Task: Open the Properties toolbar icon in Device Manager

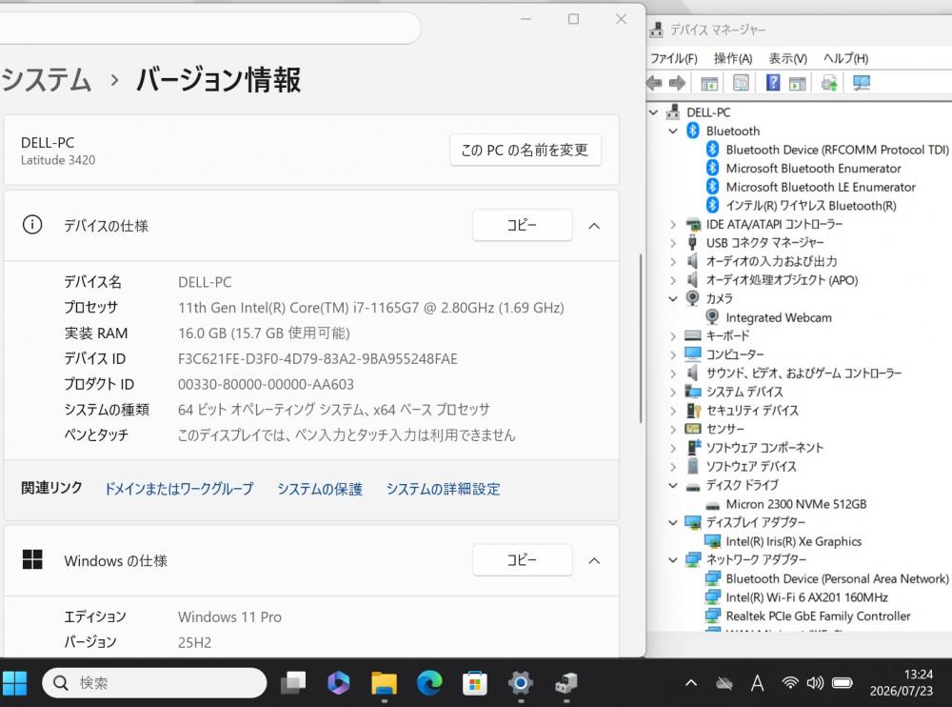Action: point(741,83)
